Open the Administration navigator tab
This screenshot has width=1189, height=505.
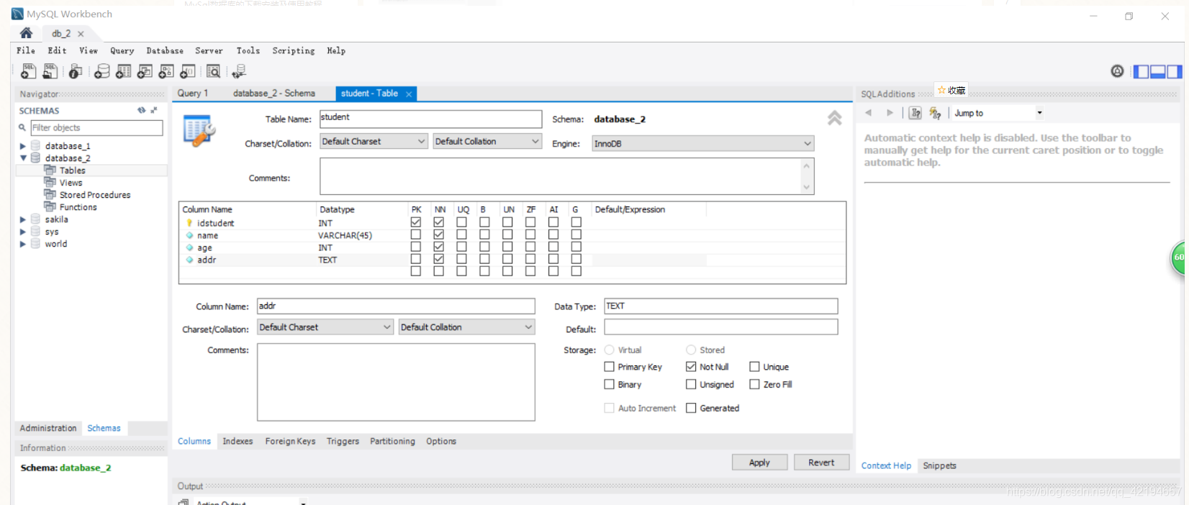click(48, 428)
